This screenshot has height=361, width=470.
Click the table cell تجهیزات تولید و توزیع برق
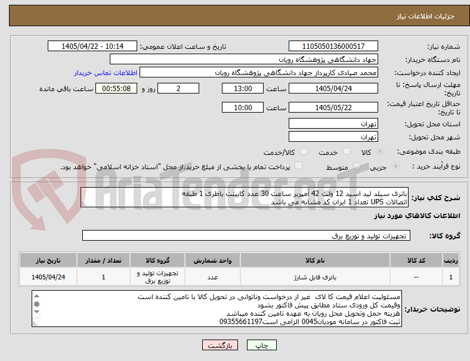click(157, 277)
